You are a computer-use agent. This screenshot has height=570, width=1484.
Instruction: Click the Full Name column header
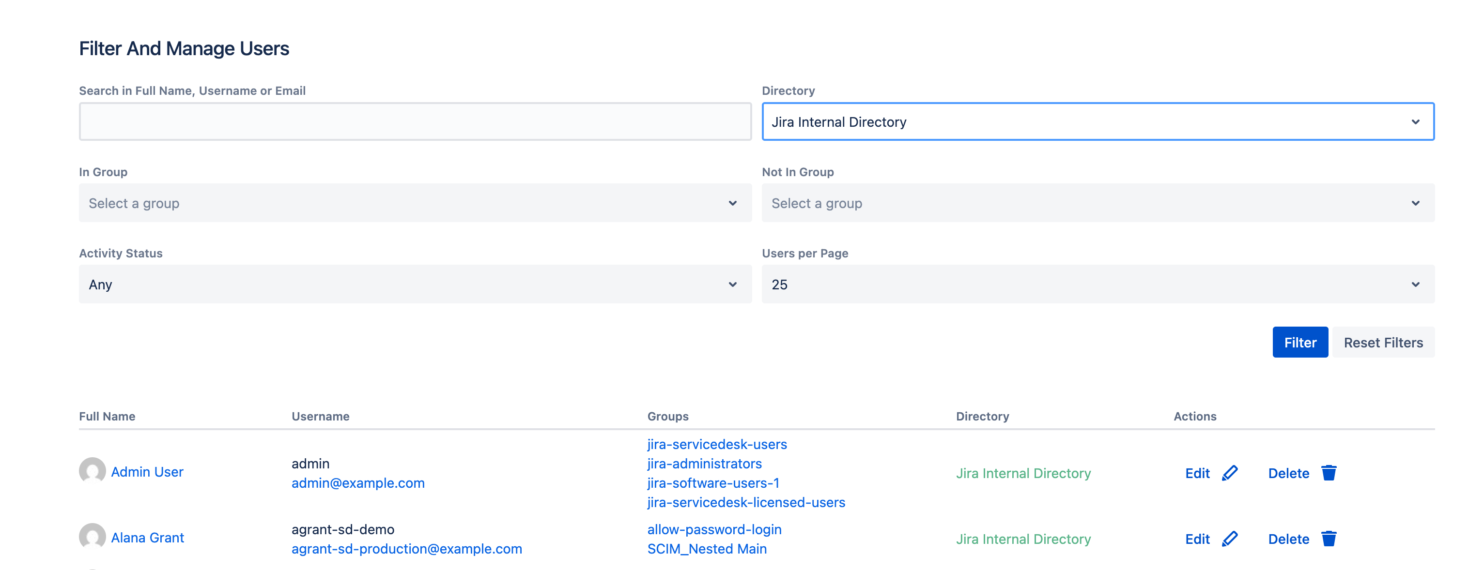tap(107, 416)
